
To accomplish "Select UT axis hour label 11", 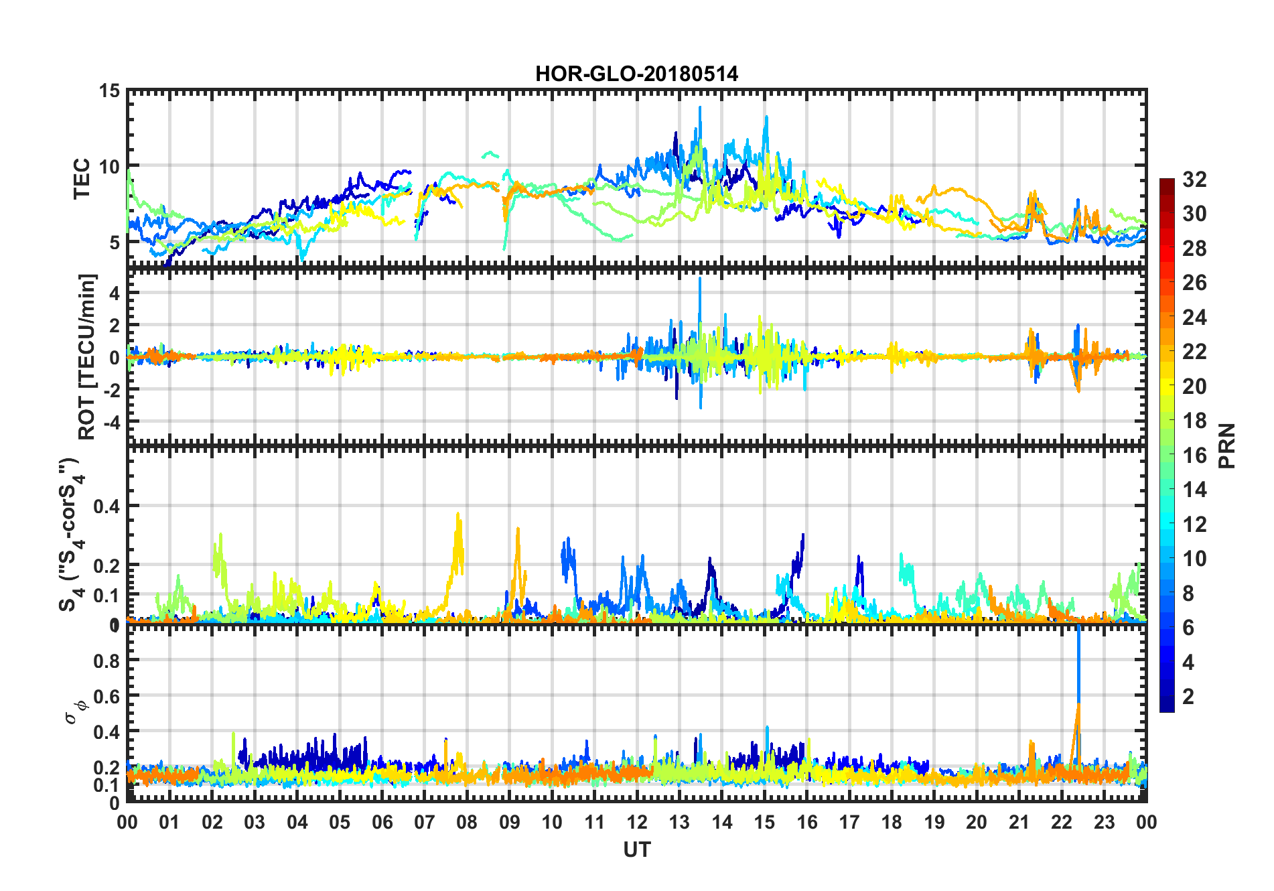I will (595, 822).
